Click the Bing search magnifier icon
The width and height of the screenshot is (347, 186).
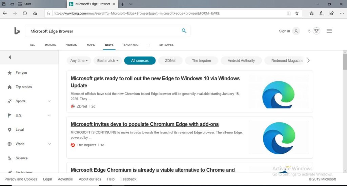click(x=184, y=31)
